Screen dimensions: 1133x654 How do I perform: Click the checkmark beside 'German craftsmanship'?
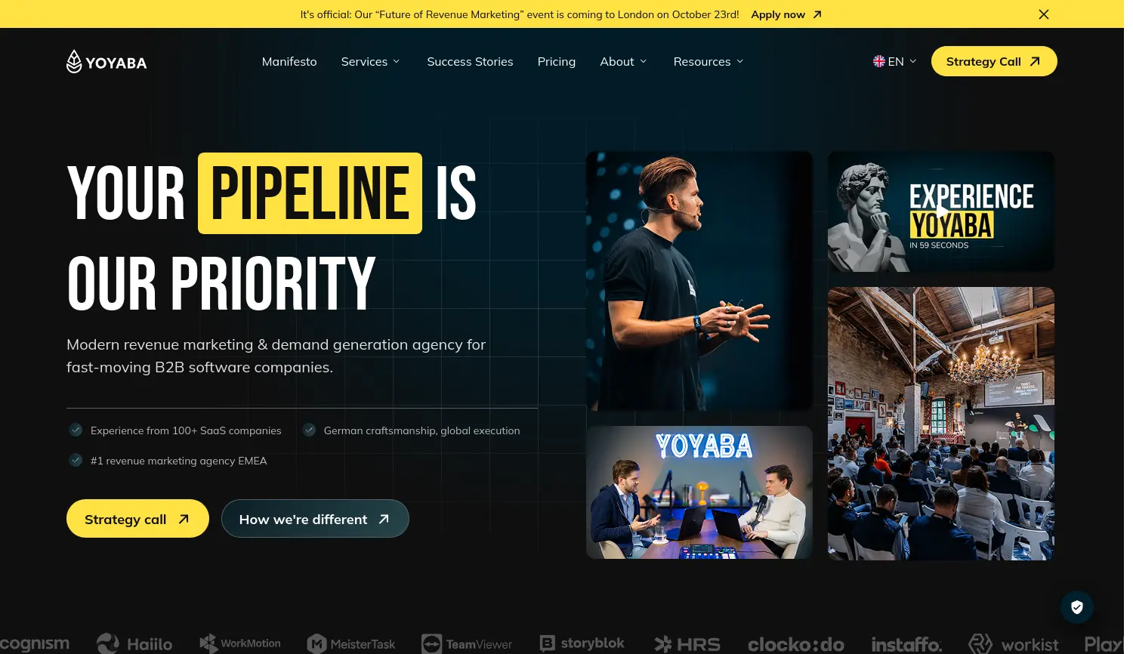pyautogui.click(x=309, y=429)
